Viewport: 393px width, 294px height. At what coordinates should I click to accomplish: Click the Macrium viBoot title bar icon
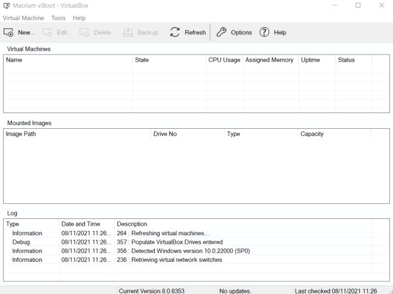click(7, 5)
